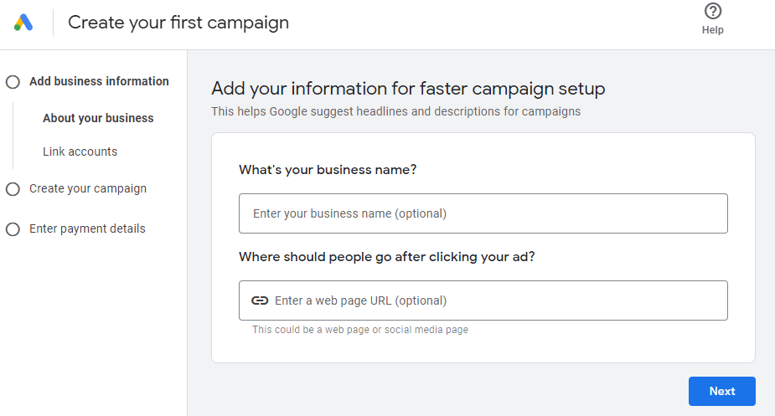The image size is (775, 416).
Task: Focus the business name input field
Action: (483, 213)
